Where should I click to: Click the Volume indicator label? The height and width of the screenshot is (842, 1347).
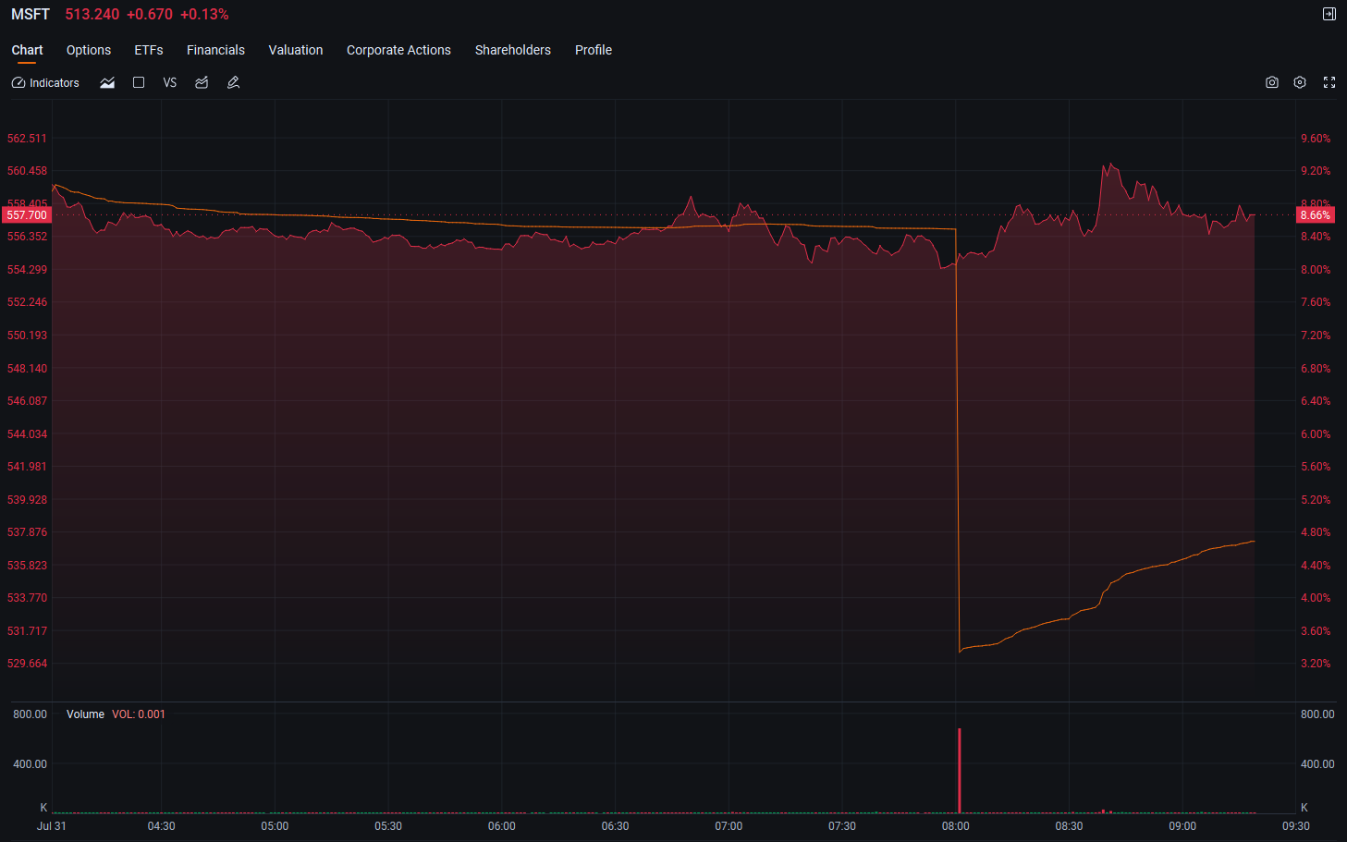click(85, 714)
